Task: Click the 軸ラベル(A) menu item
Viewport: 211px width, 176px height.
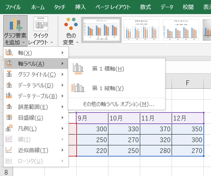Action: point(36,63)
